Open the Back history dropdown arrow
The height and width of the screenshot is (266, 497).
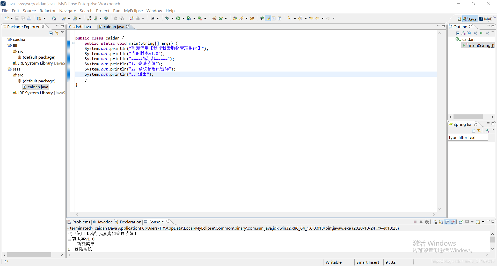(323, 18)
